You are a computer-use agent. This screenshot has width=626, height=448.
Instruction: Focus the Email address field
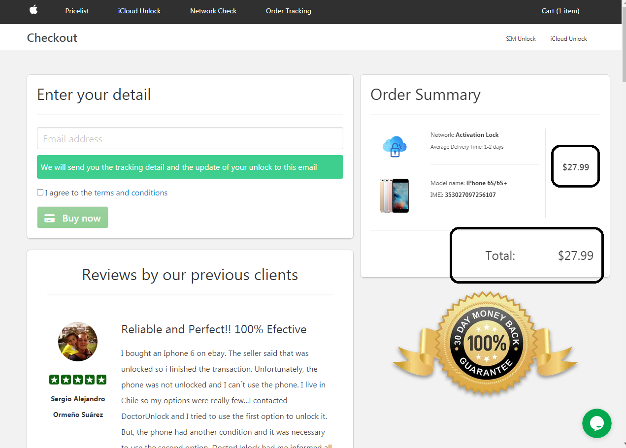point(190,138)
